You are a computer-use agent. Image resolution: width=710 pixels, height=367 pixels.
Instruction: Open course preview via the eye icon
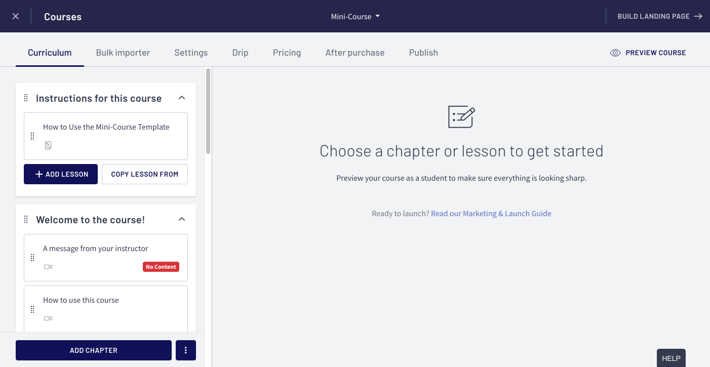click(x=615, y=53)
